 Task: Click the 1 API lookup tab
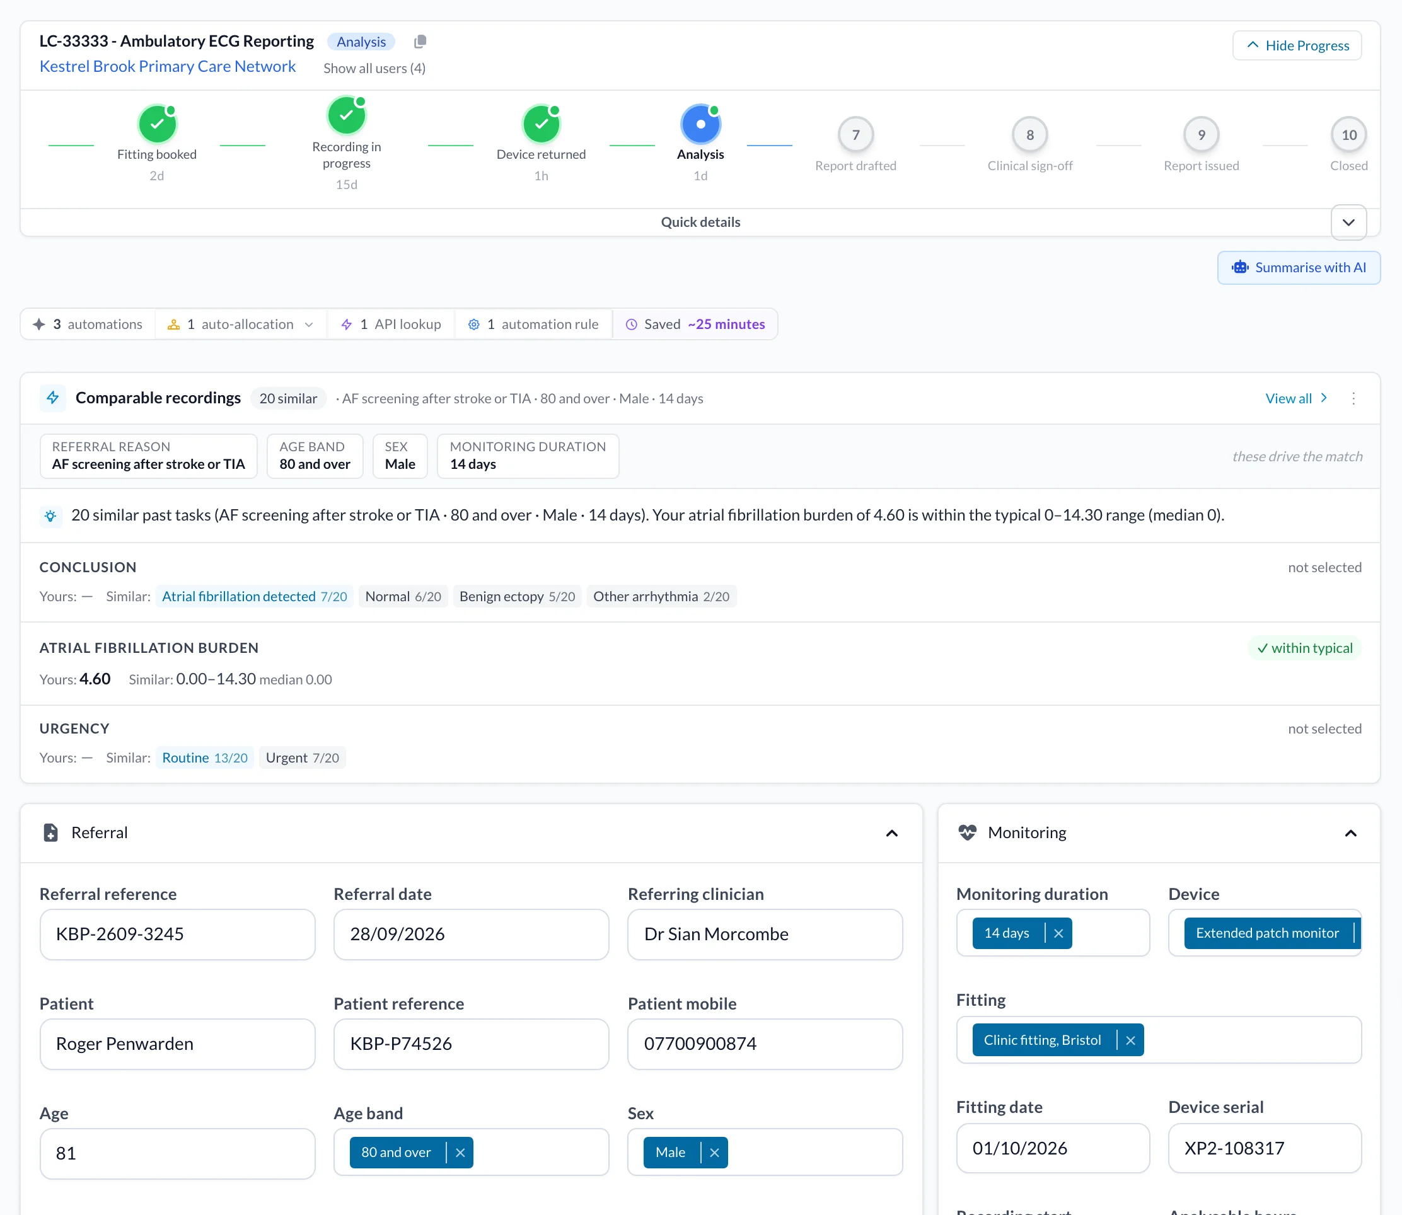[391, 324]
